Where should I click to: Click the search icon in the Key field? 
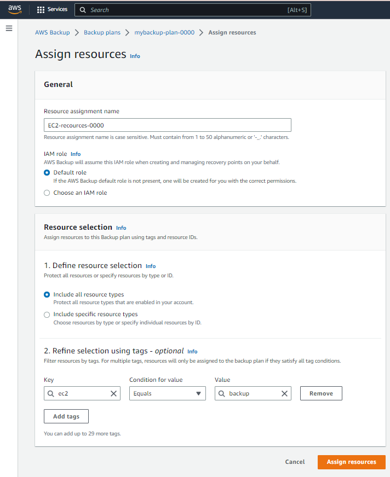pyautogui.click(x=51, y=393)
